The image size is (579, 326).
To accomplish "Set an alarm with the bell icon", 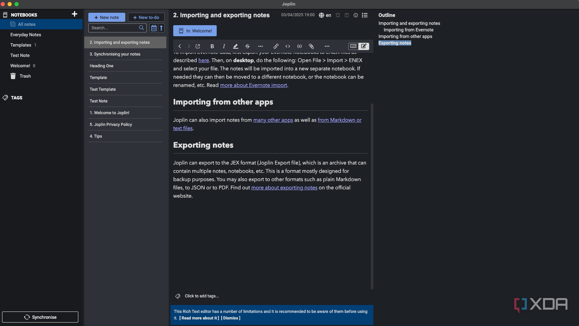I will tap(338, 15).
